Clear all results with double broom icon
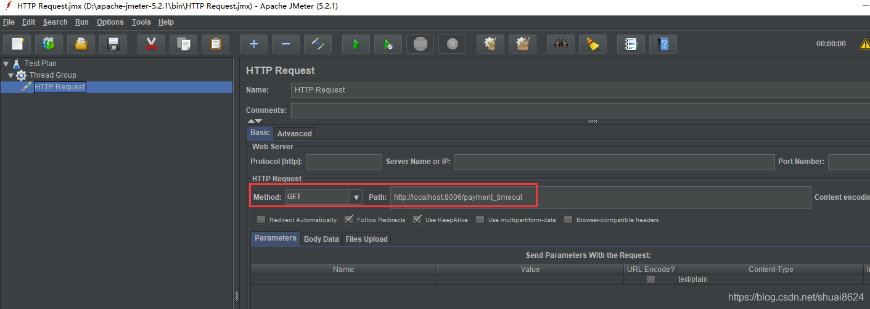The width and height of the screenshot is (870, 309). (x=522, y=44)
